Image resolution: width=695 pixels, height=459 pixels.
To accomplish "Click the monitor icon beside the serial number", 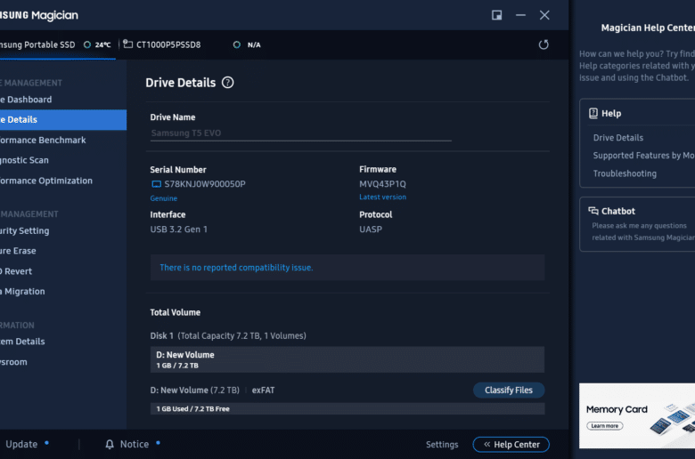I will click(156, 184).
